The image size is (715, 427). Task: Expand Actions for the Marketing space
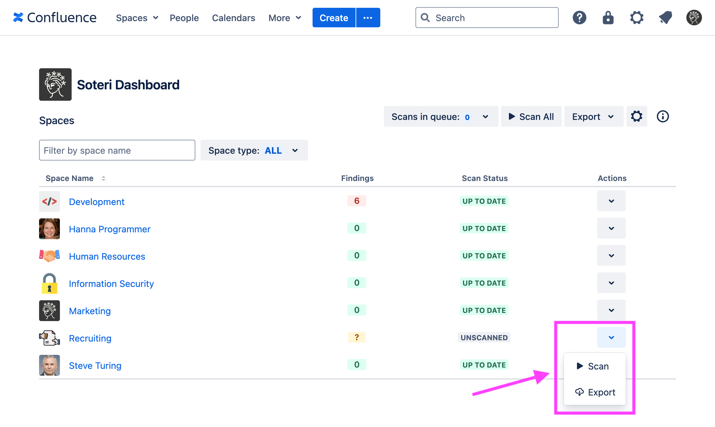pyautogui.click(x=611, y=310)
